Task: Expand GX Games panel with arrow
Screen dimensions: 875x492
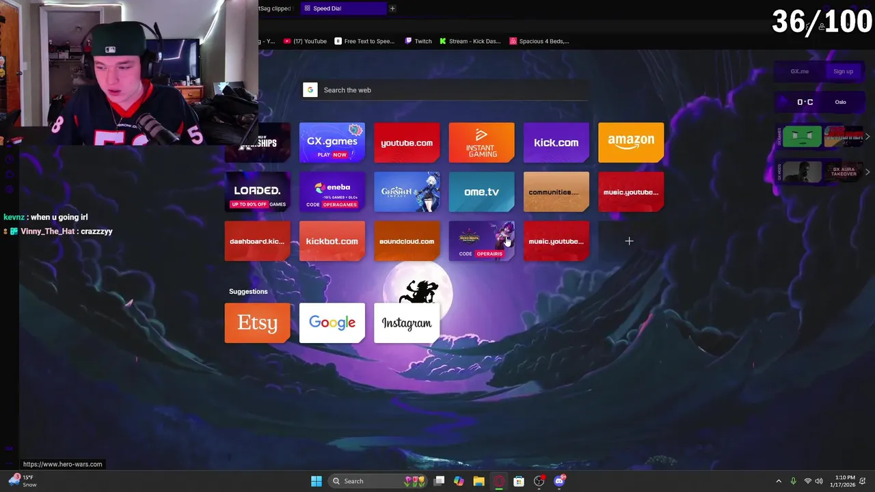Action: pos(867,137)
